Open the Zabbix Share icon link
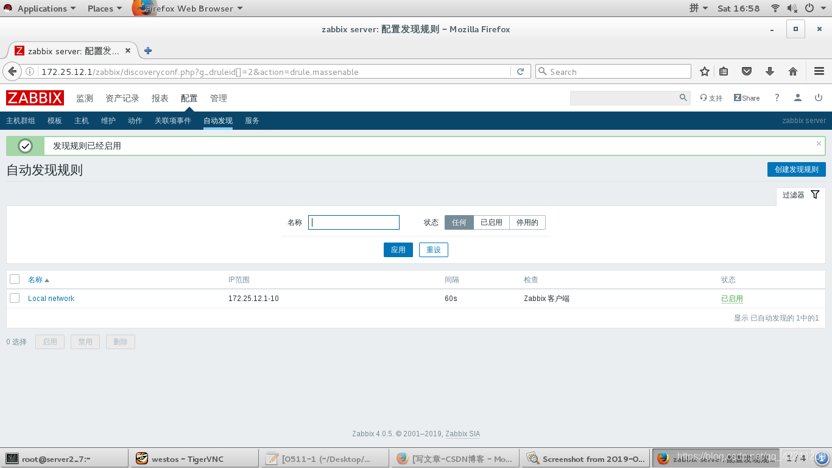This screenshot has width=832, height=468. tap(747, 98)
